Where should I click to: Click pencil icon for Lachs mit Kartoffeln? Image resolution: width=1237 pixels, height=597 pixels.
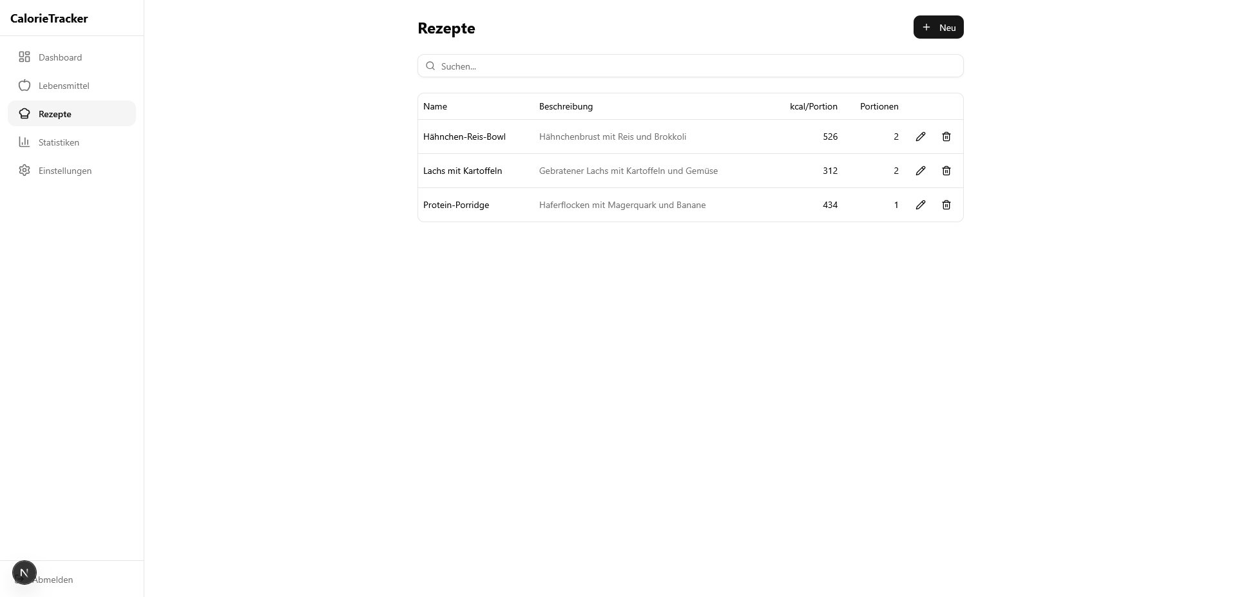pyautogui.click(x=921, y=171)
